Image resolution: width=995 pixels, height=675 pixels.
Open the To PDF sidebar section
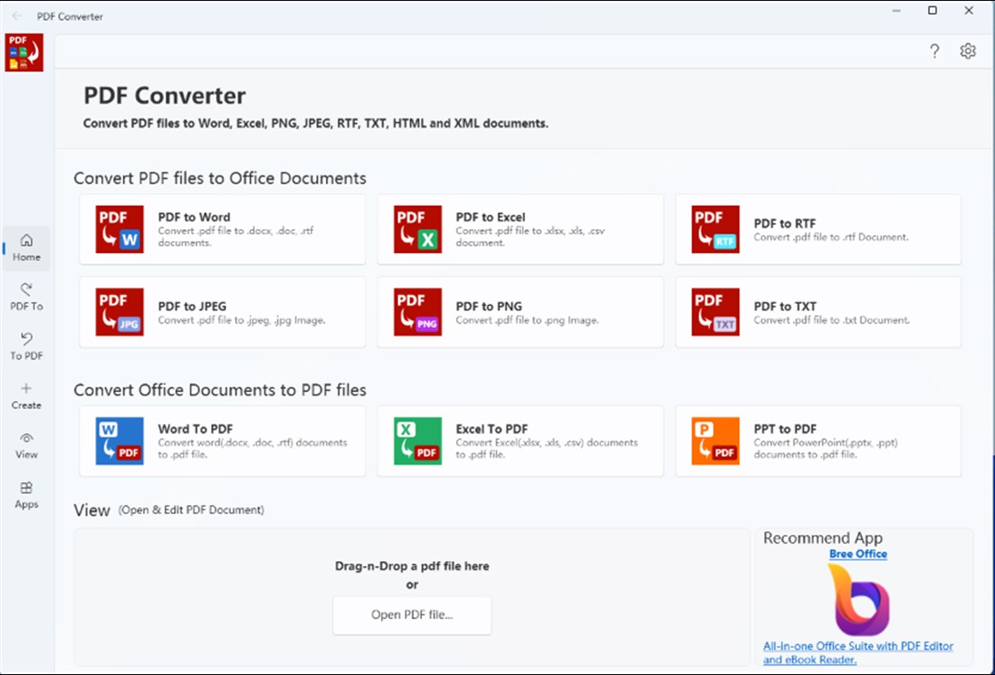pyautogui.click(x=26, y=347)
